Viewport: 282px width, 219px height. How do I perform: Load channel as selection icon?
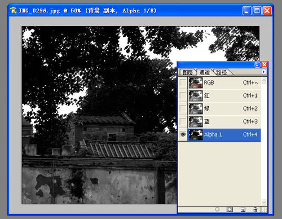click(217, 209)
